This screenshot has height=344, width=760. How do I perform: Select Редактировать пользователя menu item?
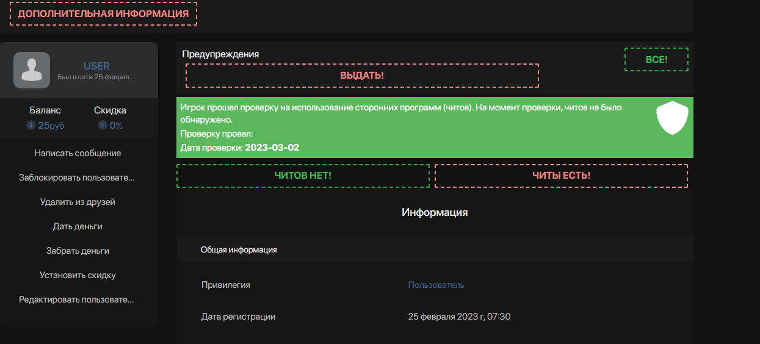[78, 299]
